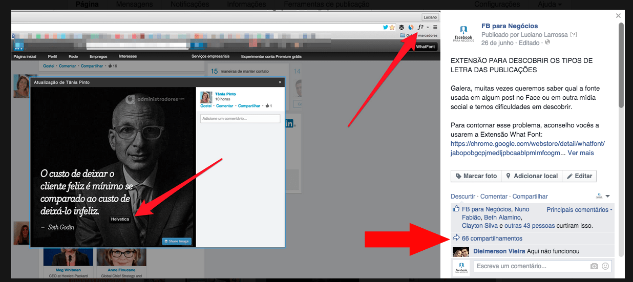The height and width of the screenshot is (282, 633).
Task: Switch to the Informações tab behind viewer
Action: [246, 4]
